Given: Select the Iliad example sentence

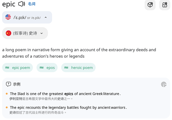Looking at the screenshot, I should pos(65,94).
